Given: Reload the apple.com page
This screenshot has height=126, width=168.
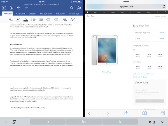Looking at the screenshot, I should click(x=164, y=6).
